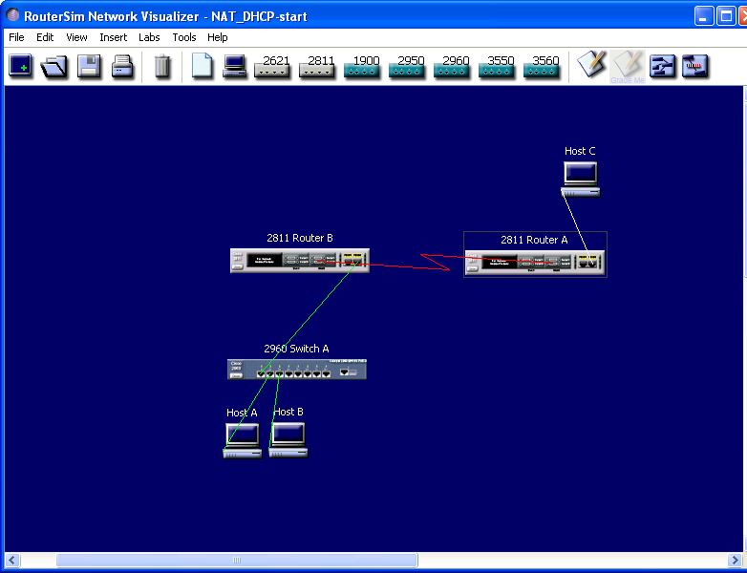
Task: Open the Tools menu
Action: click(x=184, y=37)
